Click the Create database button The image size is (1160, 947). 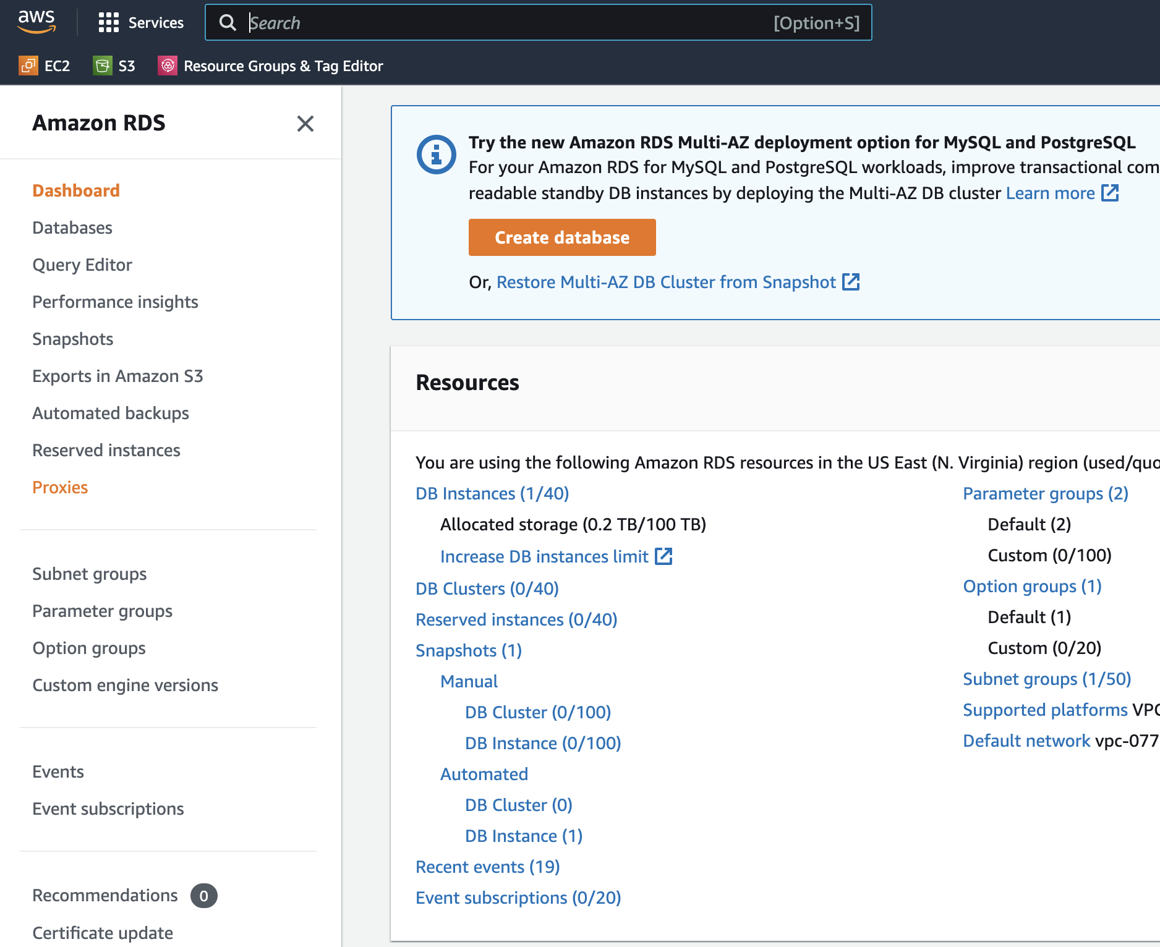point(562,237)
